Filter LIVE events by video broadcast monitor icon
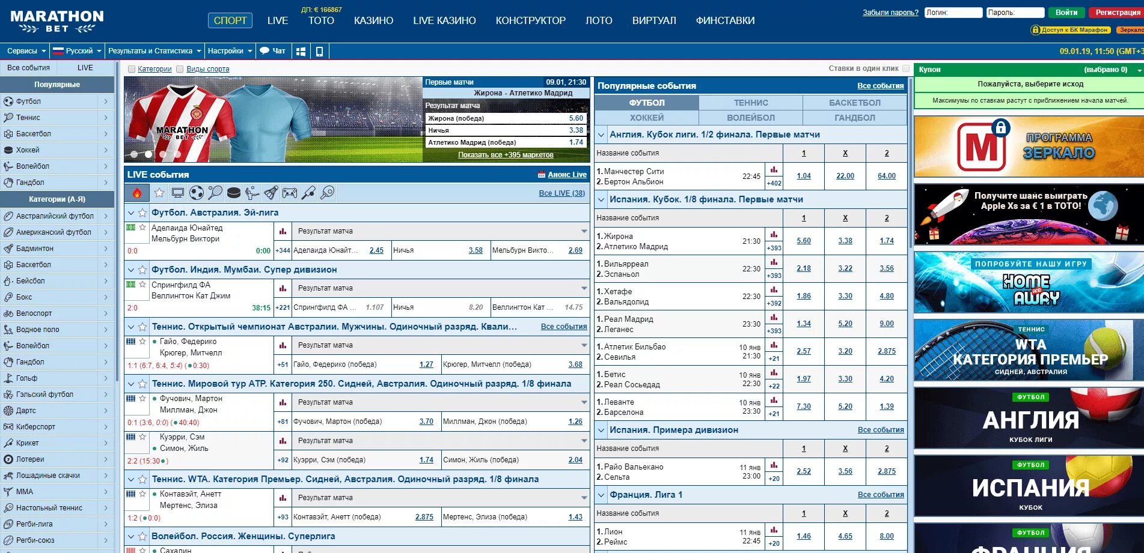Image resolution: width=1144 pixels, height=553 pixels. click(x=178, y=193)
